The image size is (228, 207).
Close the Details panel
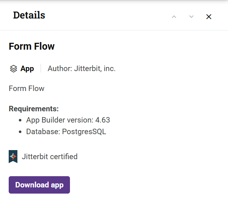tap(209, 17)
